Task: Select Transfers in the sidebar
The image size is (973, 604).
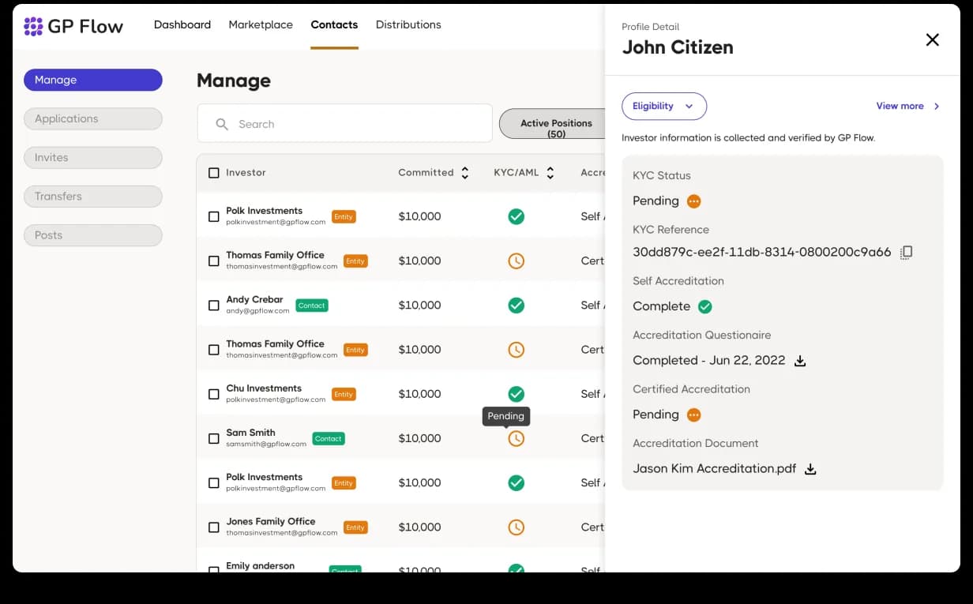Action: point(93,196)
